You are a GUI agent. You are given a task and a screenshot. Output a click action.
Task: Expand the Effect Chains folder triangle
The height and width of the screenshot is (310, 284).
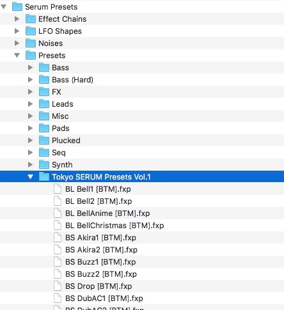click(x=17, y=19)
